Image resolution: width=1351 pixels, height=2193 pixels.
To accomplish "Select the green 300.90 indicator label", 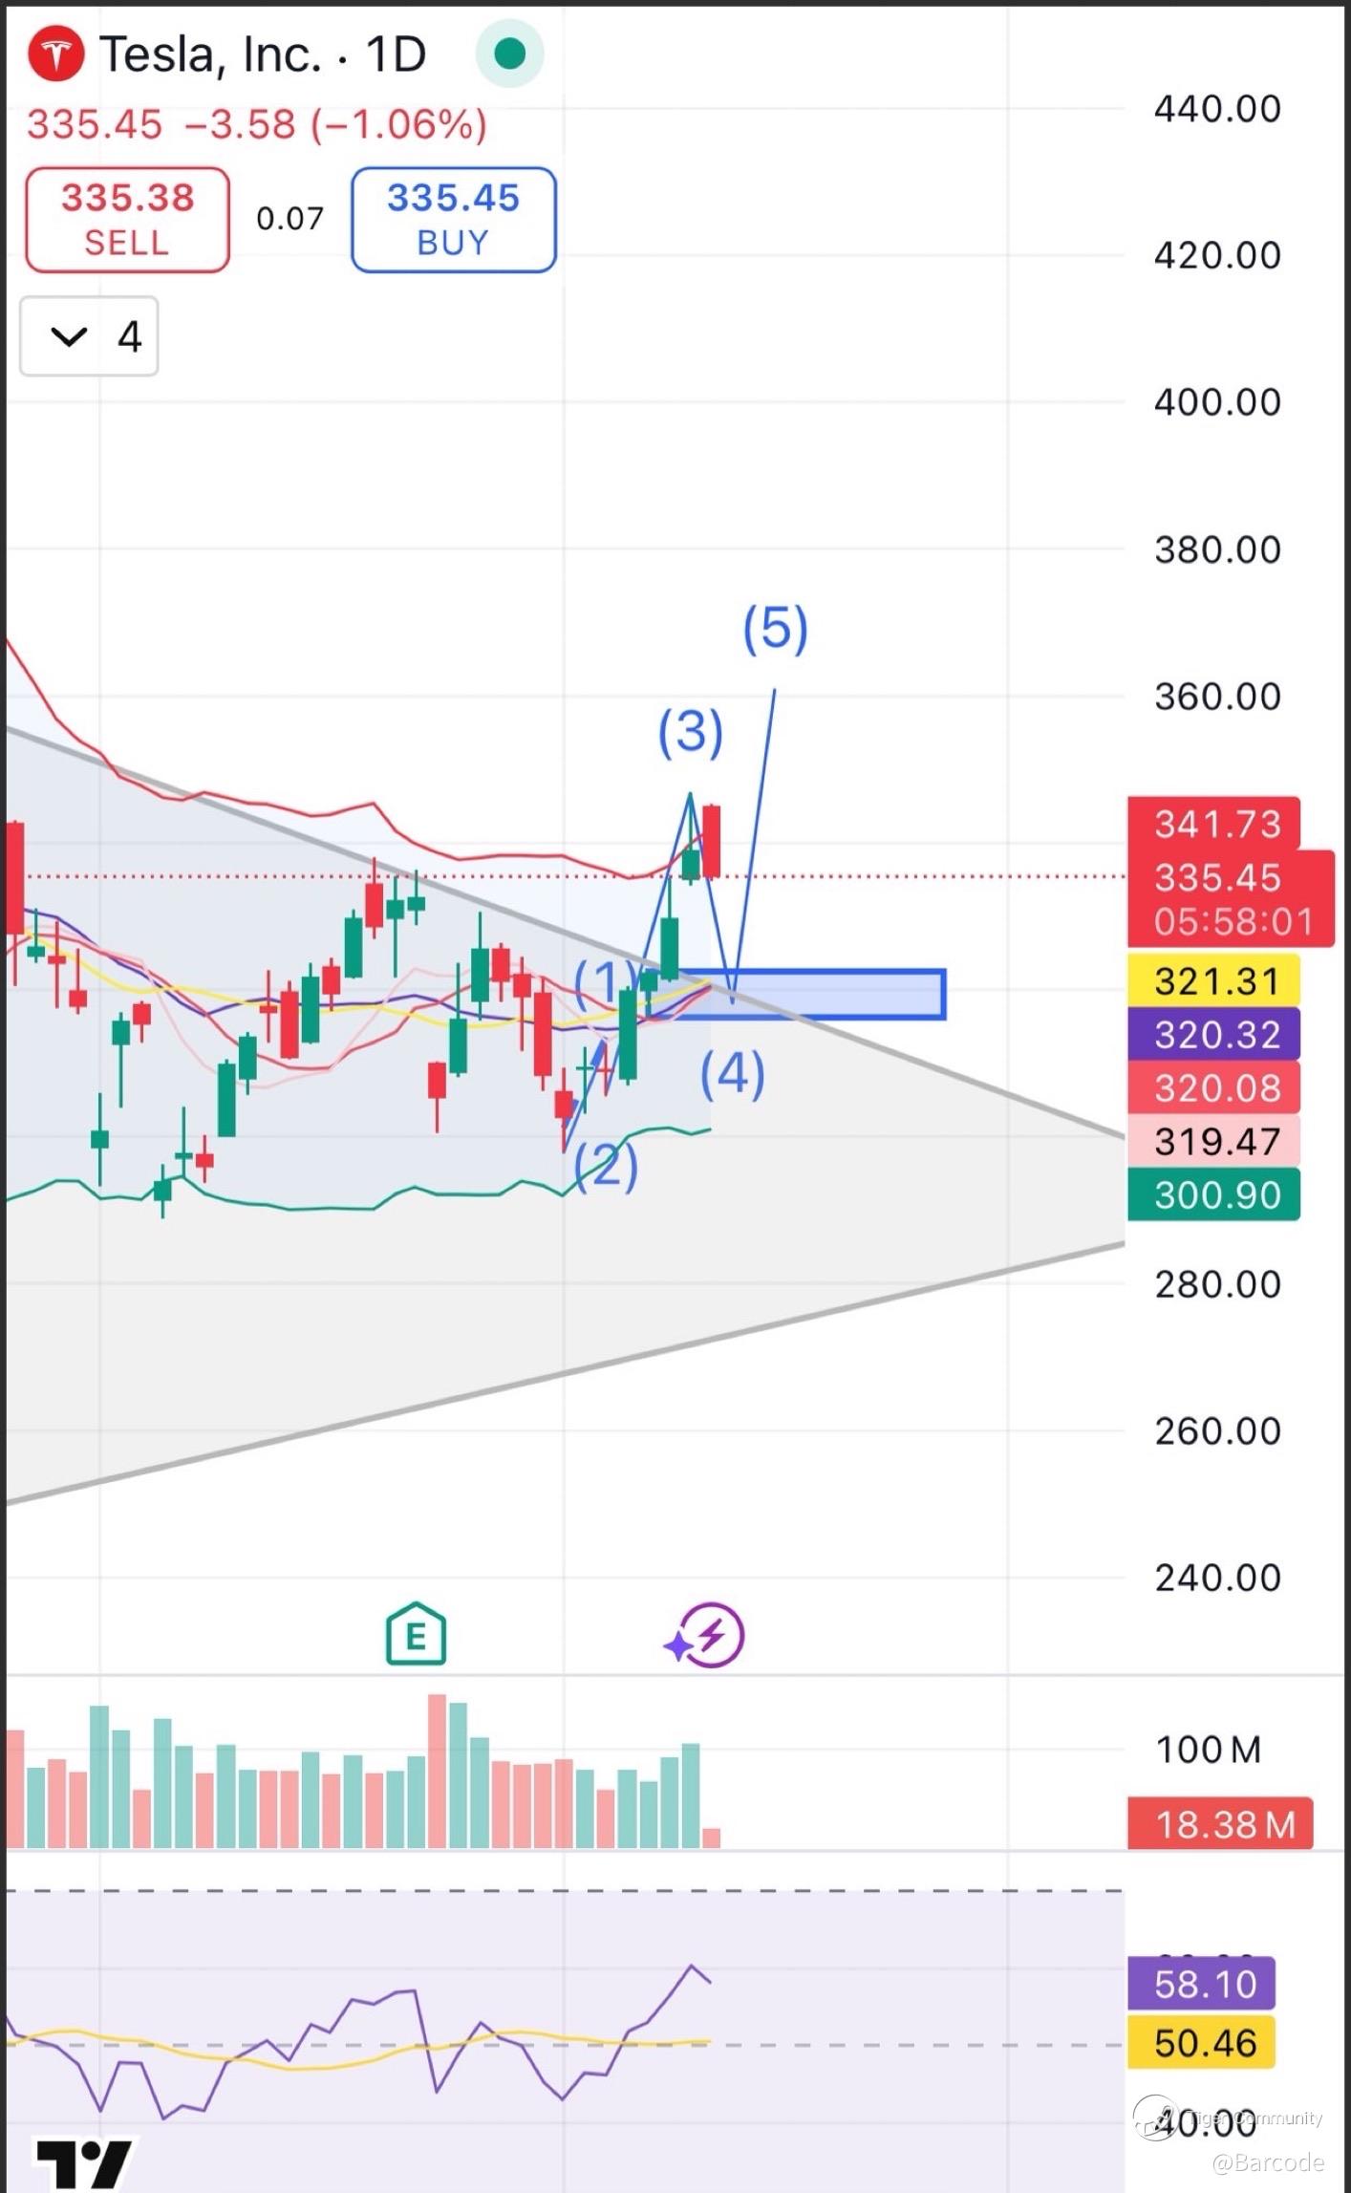I will click(x=1213, y=1194).
